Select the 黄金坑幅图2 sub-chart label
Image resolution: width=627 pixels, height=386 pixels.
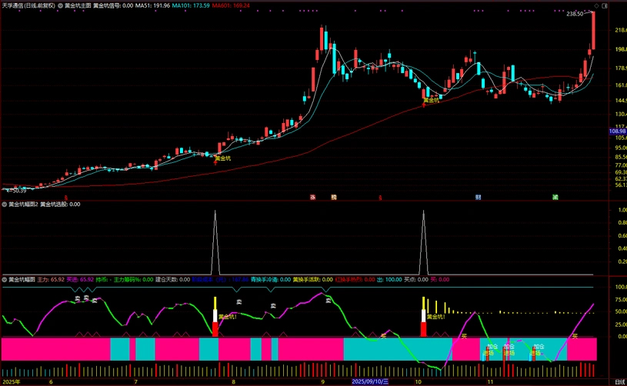23,205
